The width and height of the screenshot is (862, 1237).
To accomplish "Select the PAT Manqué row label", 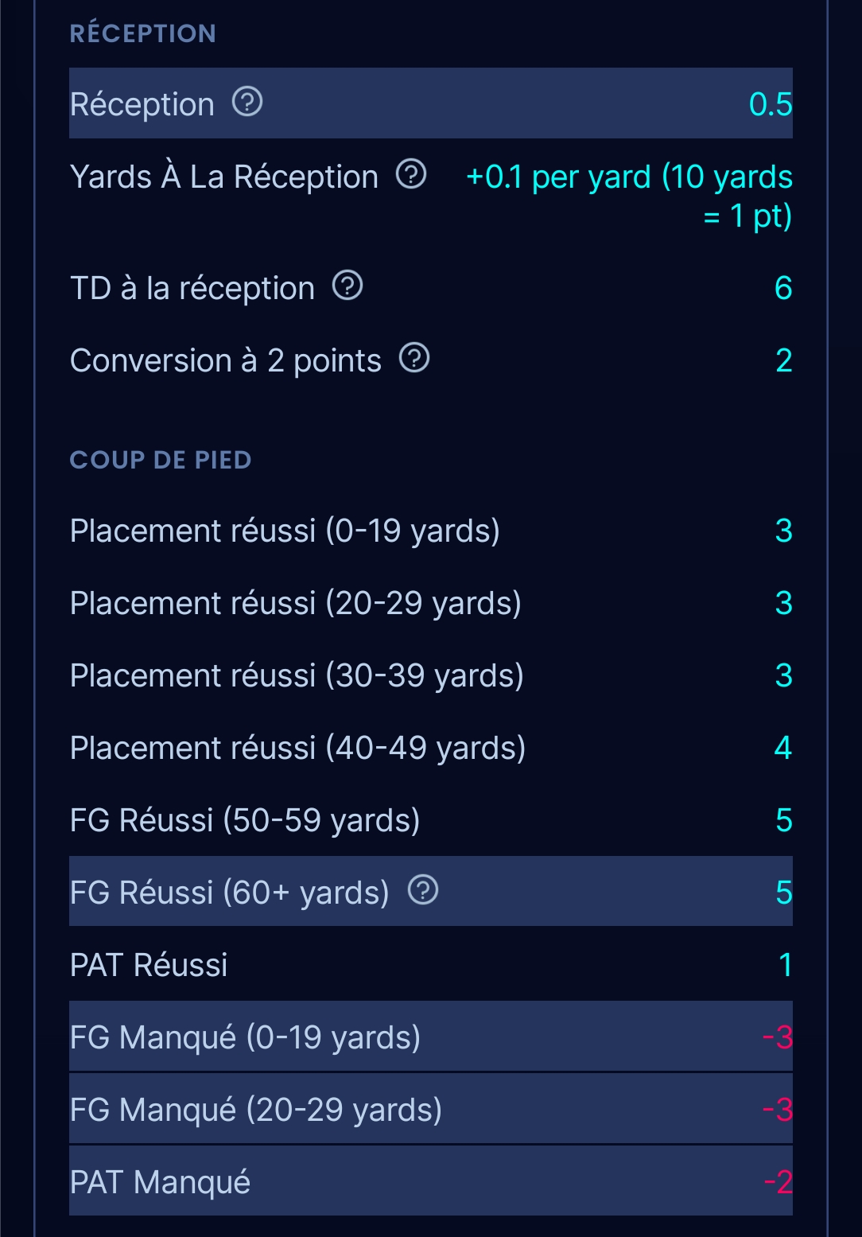I will [x=160, y=1182].
